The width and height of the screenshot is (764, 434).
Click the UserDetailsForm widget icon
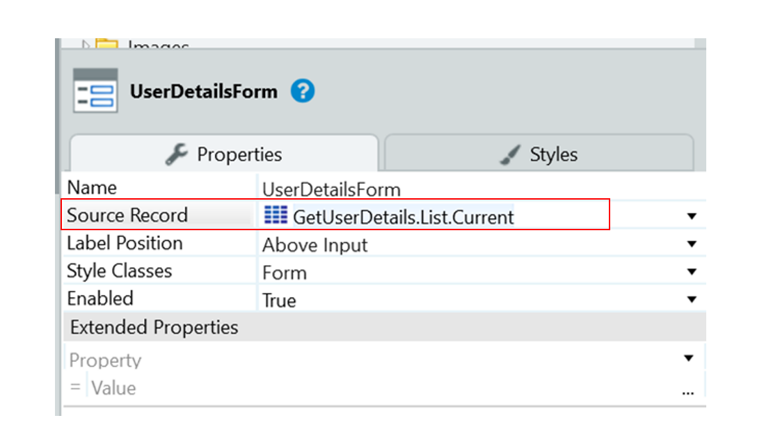pyautogui.click(x=95, y=90)
